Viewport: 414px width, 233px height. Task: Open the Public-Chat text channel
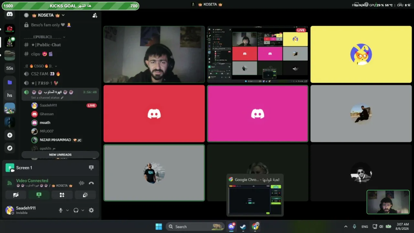pyautogui.click(x=60, y=45)
